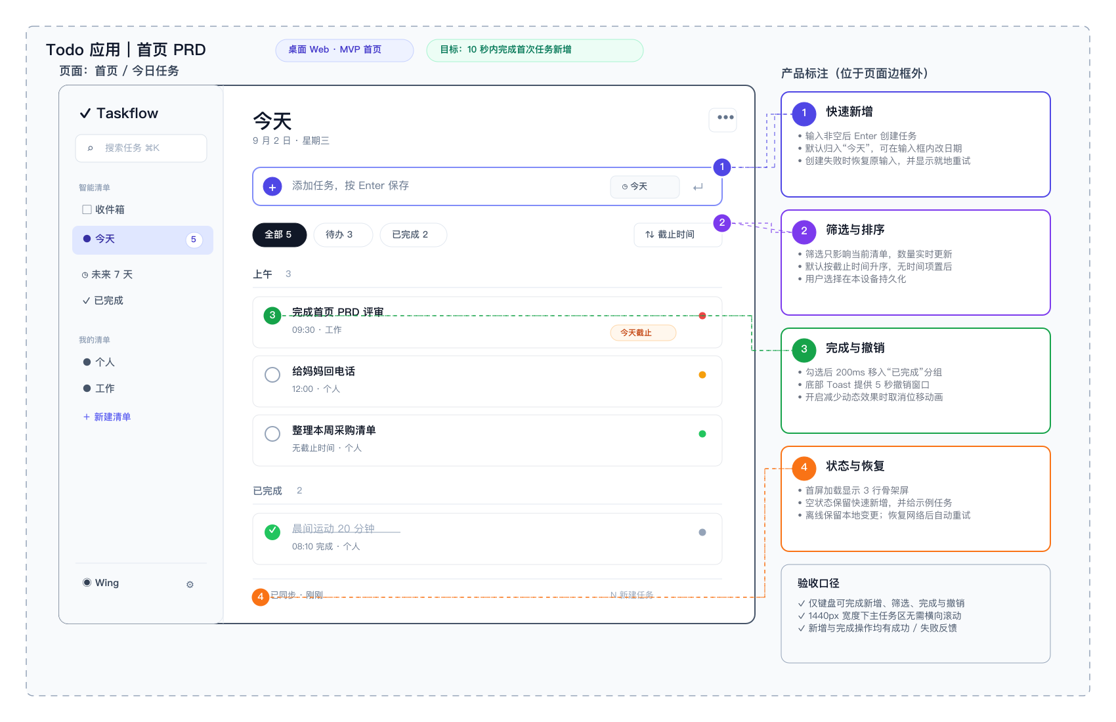This screenshot has width=1116, height=722.
Task: Click the 筛选与排序 annotation title
Action: (x=855, y=230)
